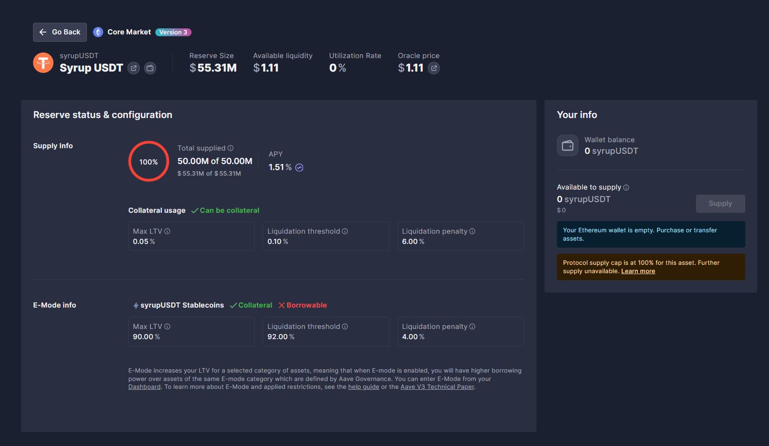The image size is (769, 446).
Task: Click the Tether syrupUSDT token logo
Action: pos(43,63)
